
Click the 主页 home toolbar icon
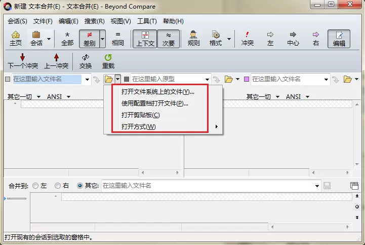point(15,39)
